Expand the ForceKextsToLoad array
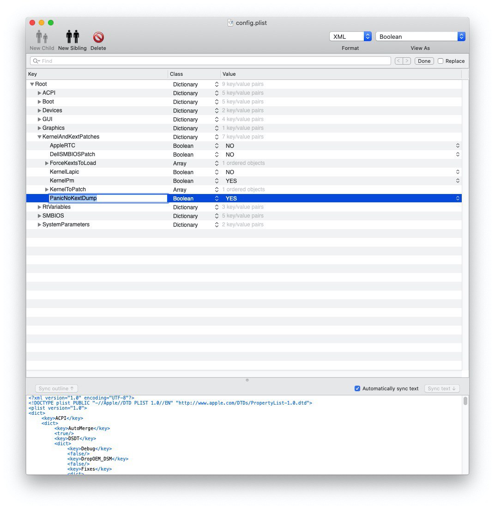This screenshot has height=509, width=495. point(47,163)
